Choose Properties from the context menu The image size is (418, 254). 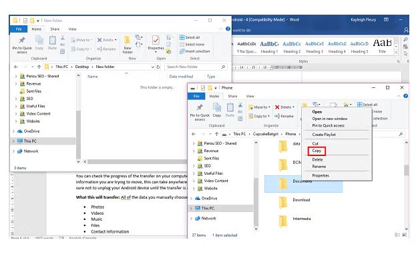pyautogui.click(x=337, y=176)
